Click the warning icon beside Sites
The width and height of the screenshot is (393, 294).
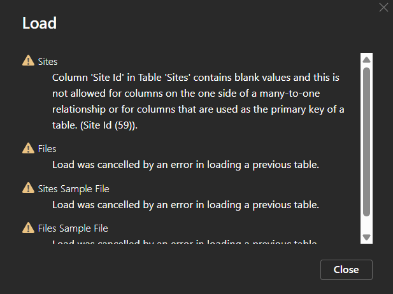(28, 61)
